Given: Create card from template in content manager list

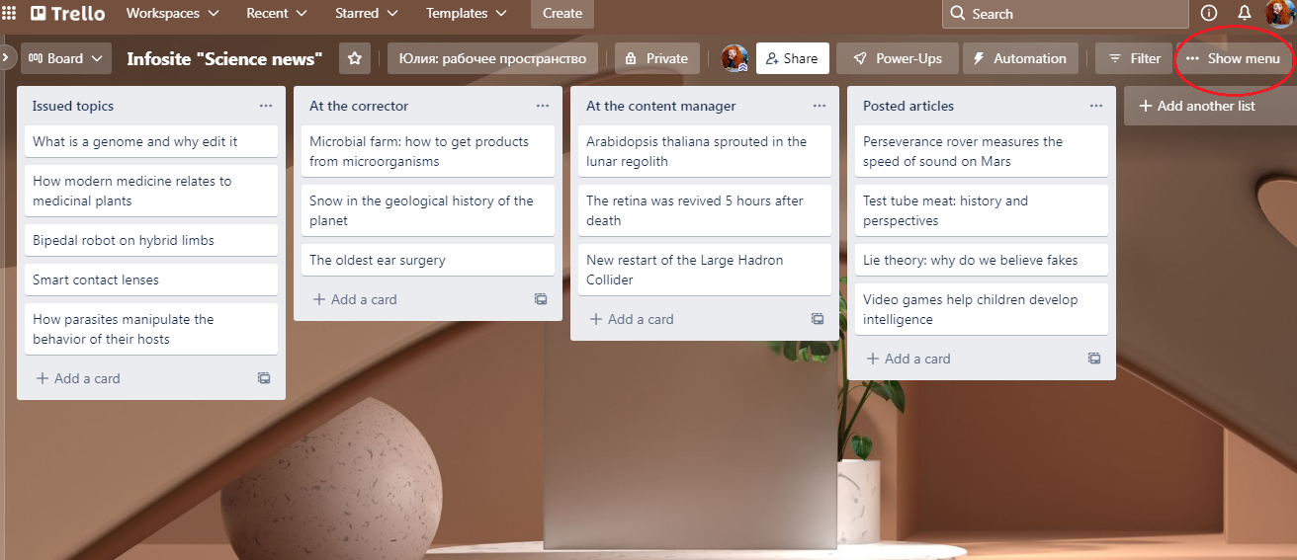Looking at the screenshot, I should point(818,319).
